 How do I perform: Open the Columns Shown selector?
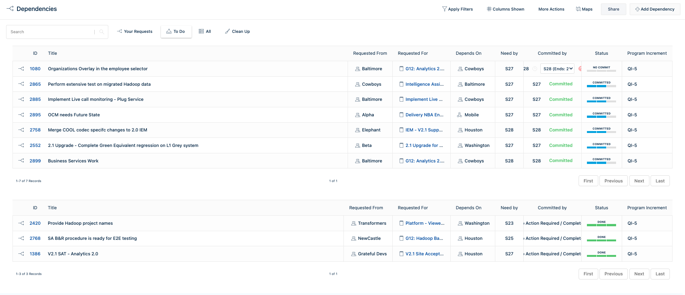pos(506,9)
